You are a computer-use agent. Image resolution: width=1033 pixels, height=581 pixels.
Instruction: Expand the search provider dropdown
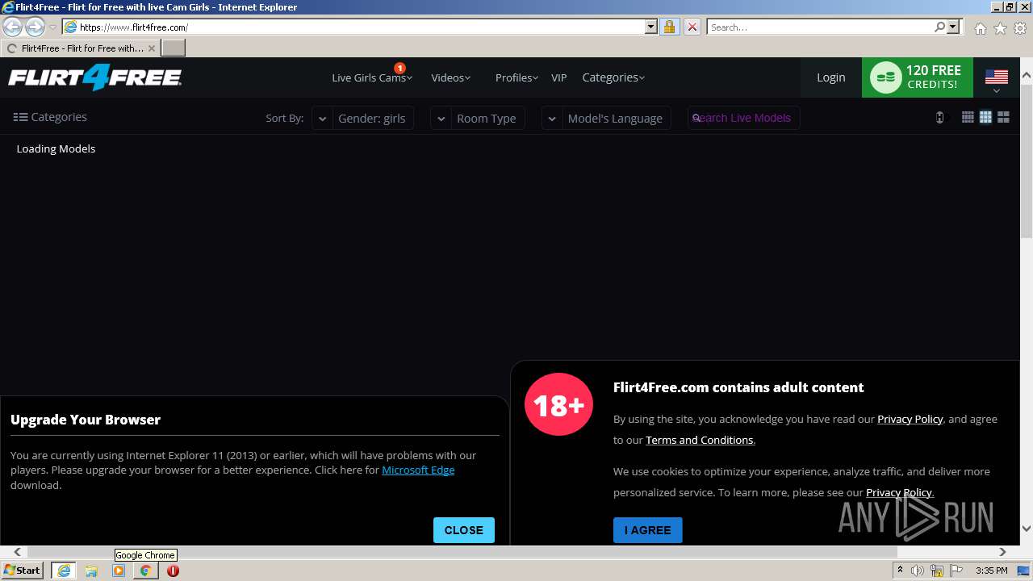[x=953, y=27]
